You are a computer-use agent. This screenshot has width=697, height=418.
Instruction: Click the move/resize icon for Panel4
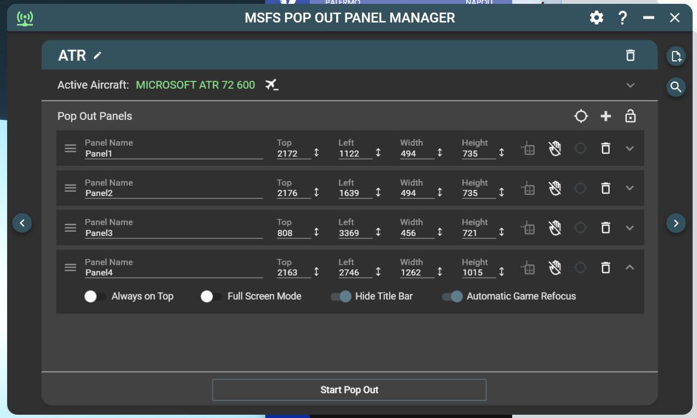pos(528,267)
